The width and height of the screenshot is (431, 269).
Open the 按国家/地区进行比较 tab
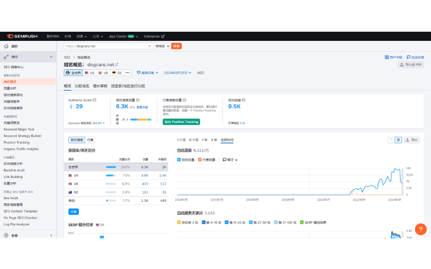128,86
